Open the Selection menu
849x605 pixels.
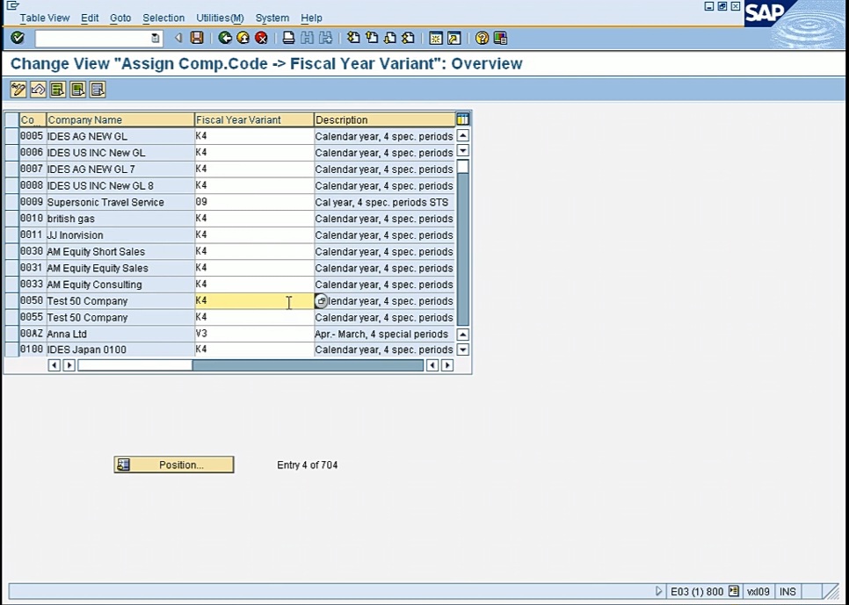click(x=163, y=18)
